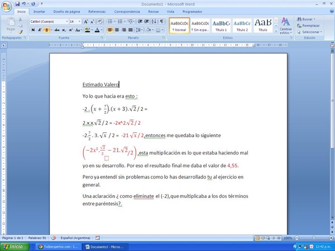This screenshot has height=251, width=335.
Task: Open the font size 14 dropdown
Action: tap(79, 22)
